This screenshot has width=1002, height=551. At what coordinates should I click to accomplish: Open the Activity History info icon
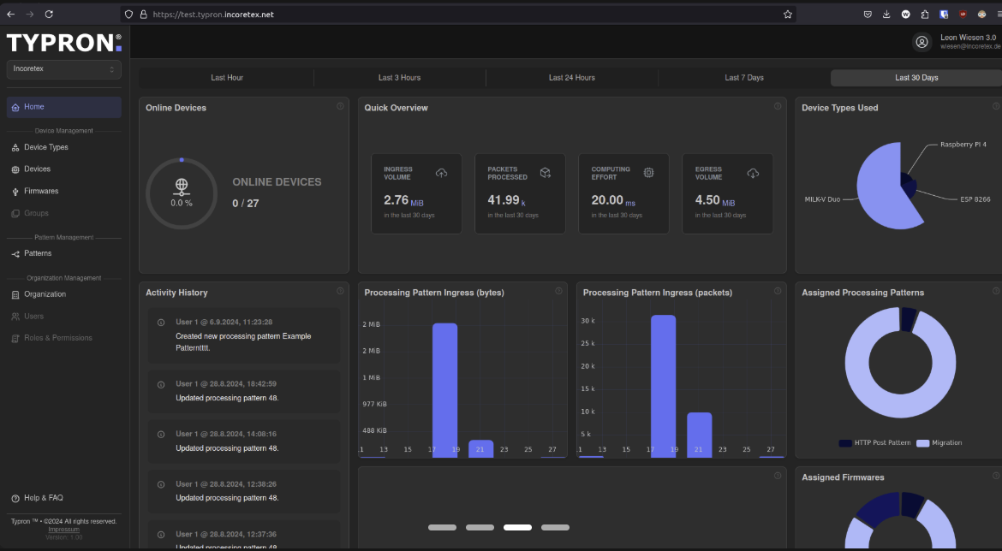pos(340,291)
